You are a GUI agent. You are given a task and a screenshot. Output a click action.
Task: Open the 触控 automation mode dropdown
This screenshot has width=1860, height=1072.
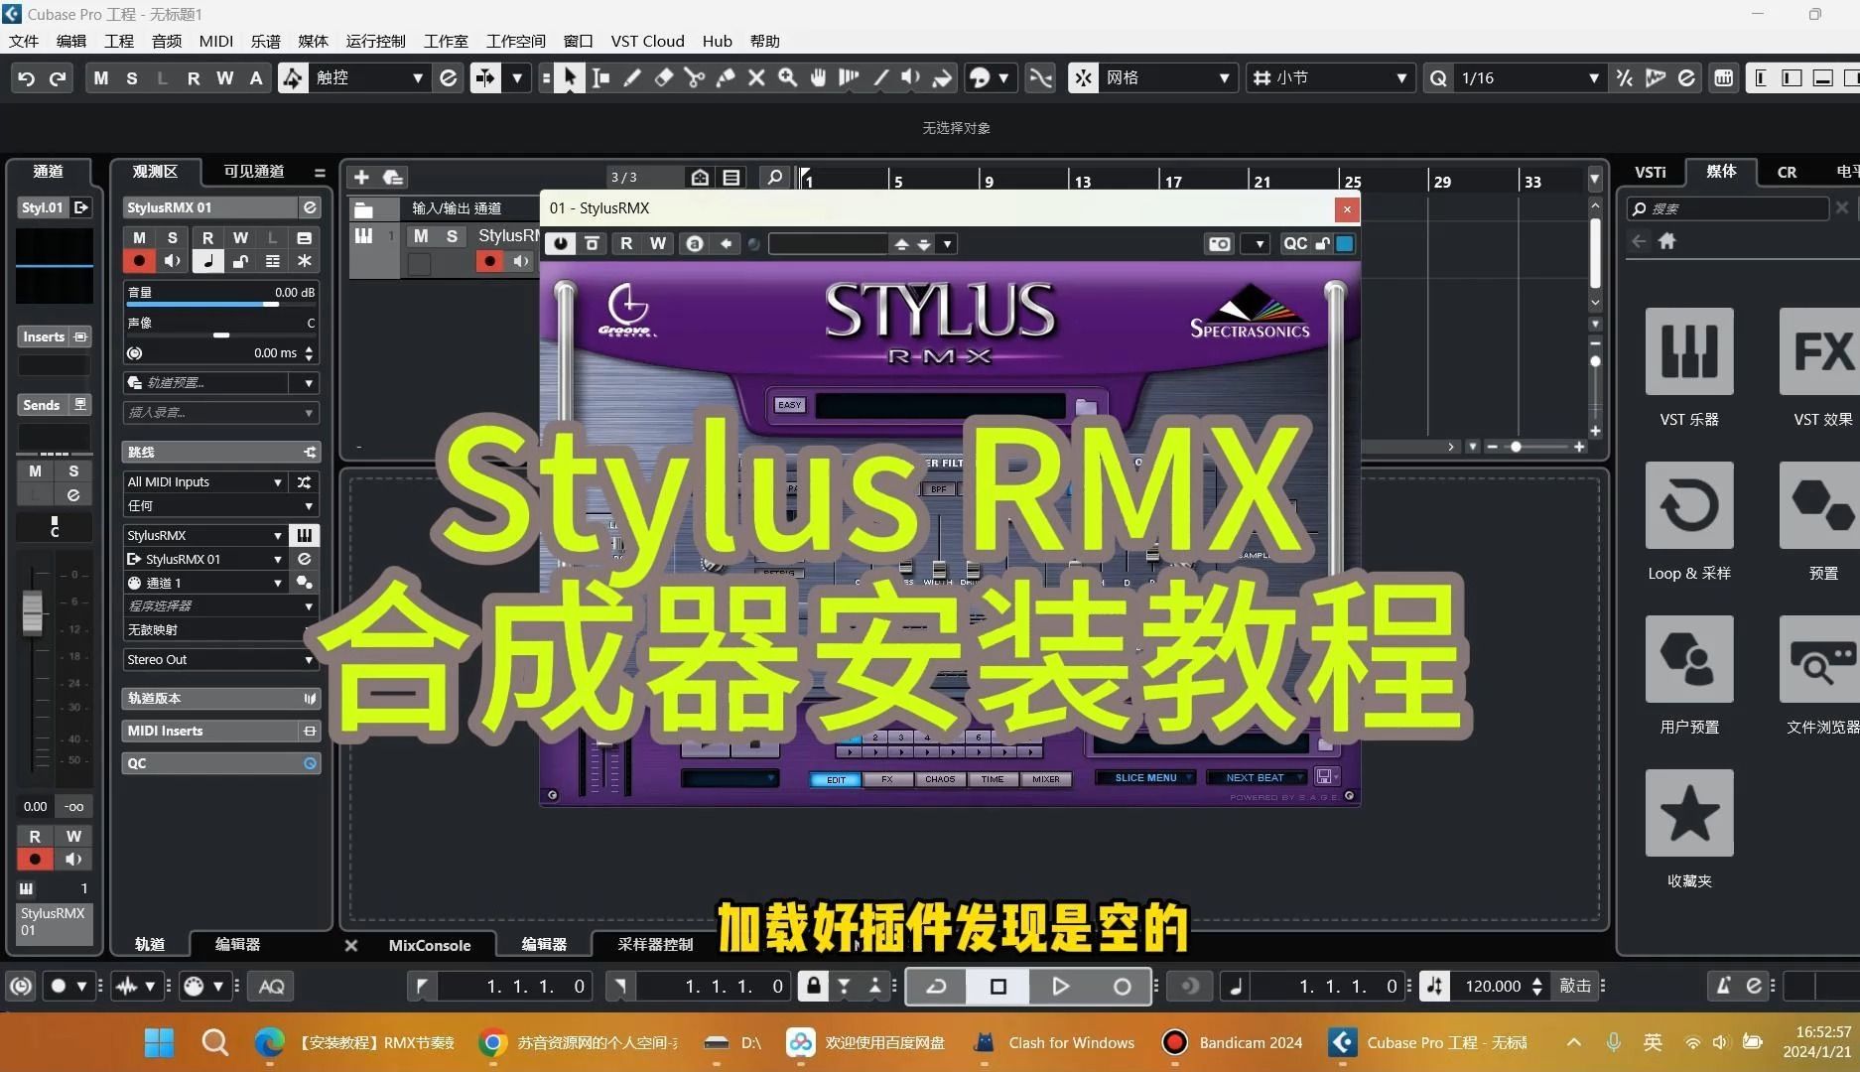368,77
